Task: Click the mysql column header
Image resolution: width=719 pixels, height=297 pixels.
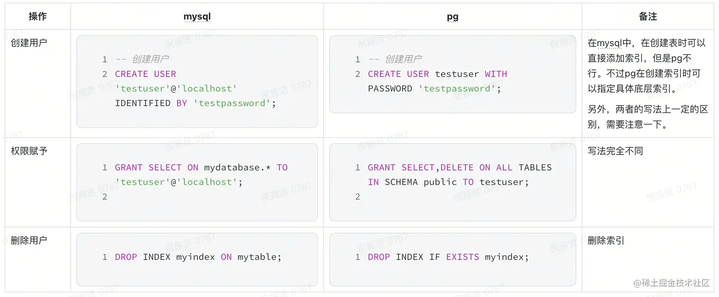Action: click(x=197, y=17)
